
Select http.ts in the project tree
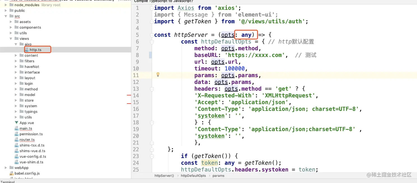tap(36, 50)
